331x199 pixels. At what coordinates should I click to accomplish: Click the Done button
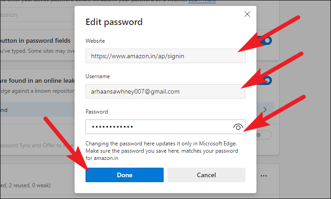(x=124, y=175)
